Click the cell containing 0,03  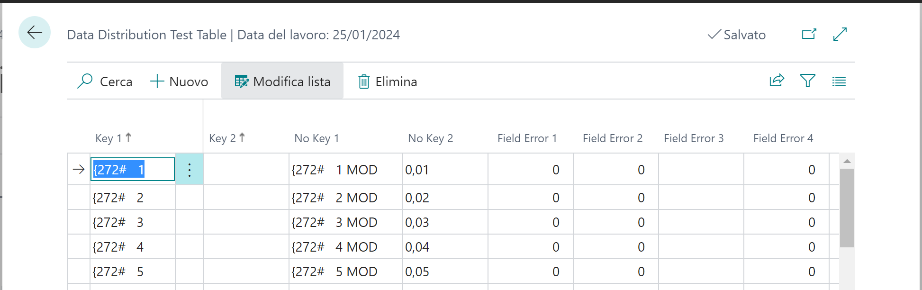[444, 222]
